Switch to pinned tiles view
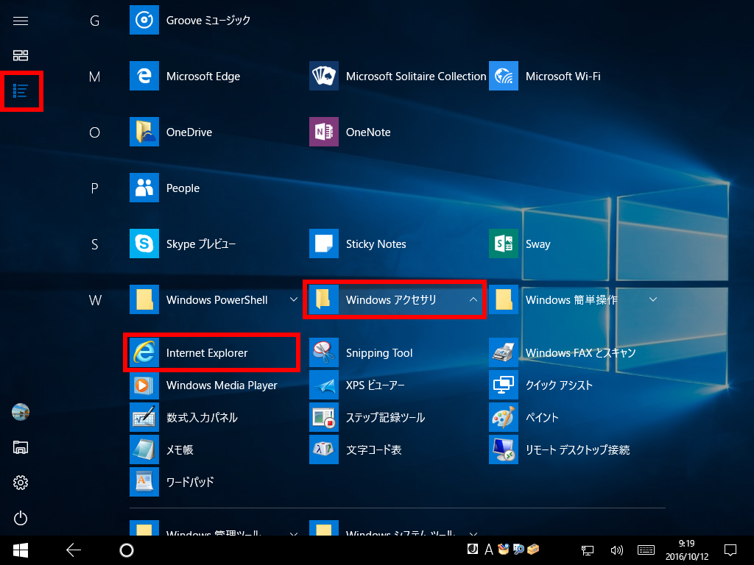 [20, 55]
